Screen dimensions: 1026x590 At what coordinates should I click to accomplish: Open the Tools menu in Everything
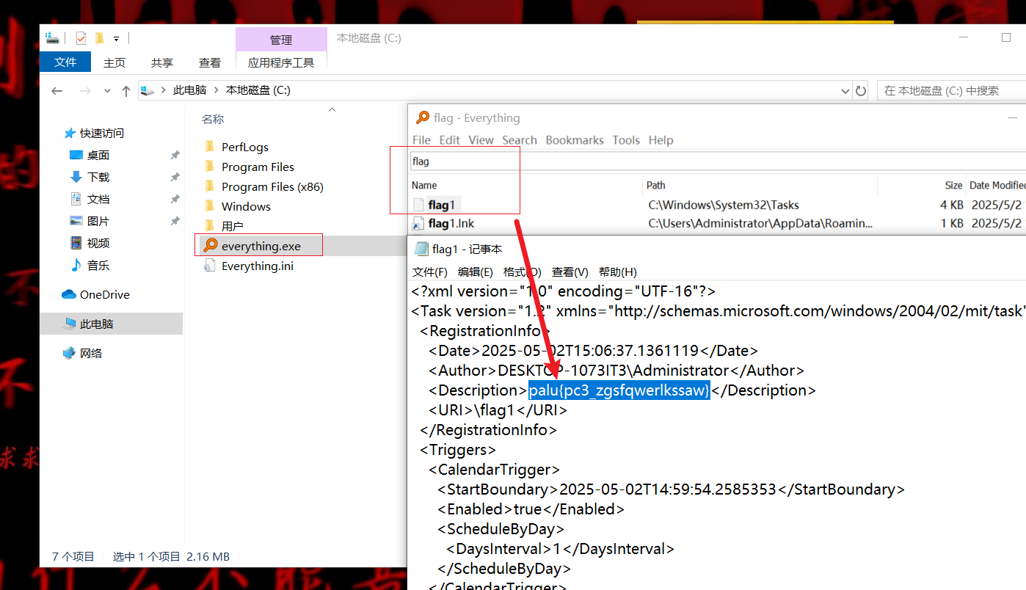(626, 140)
